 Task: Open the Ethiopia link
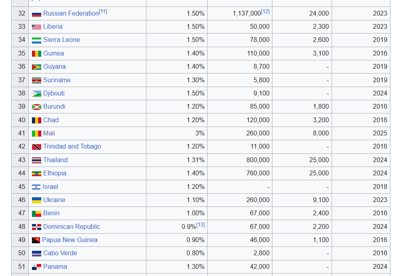point(54,173)
